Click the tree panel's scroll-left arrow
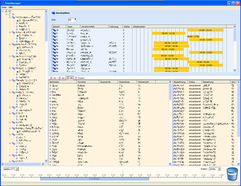Image resolution: width=241 pixels, height=186 pixels. (3, 164)
